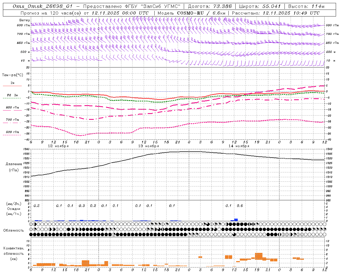
Task: Click the Осадки panel label
Action: pos(14,209)
